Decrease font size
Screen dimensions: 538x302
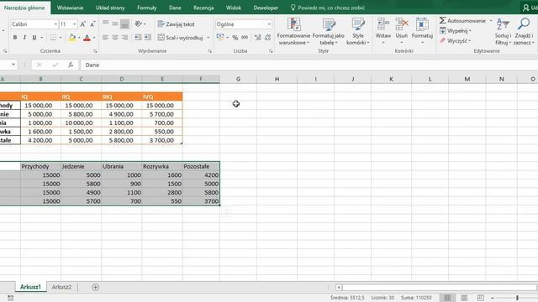92,24
